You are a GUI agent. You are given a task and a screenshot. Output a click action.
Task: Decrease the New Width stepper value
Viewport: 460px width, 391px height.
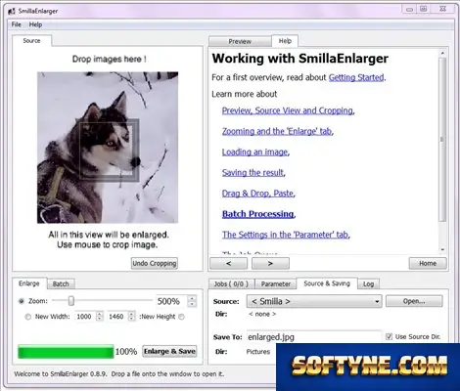100,319
